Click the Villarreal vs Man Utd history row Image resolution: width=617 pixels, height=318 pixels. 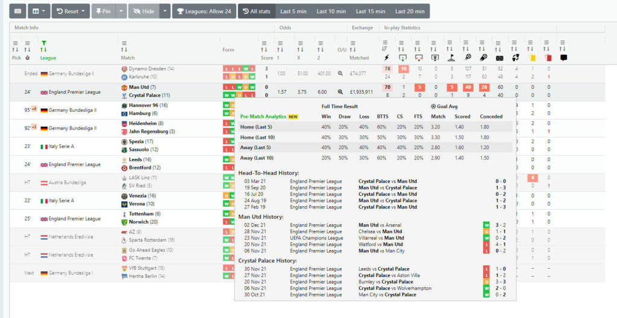click(x=375, y=238)
